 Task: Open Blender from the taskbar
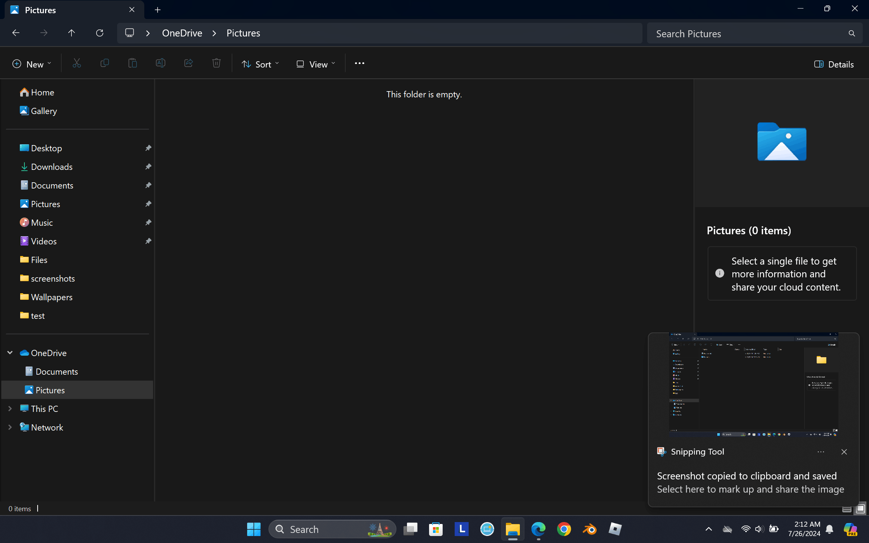pyautogui.click(x=589, y=529)
